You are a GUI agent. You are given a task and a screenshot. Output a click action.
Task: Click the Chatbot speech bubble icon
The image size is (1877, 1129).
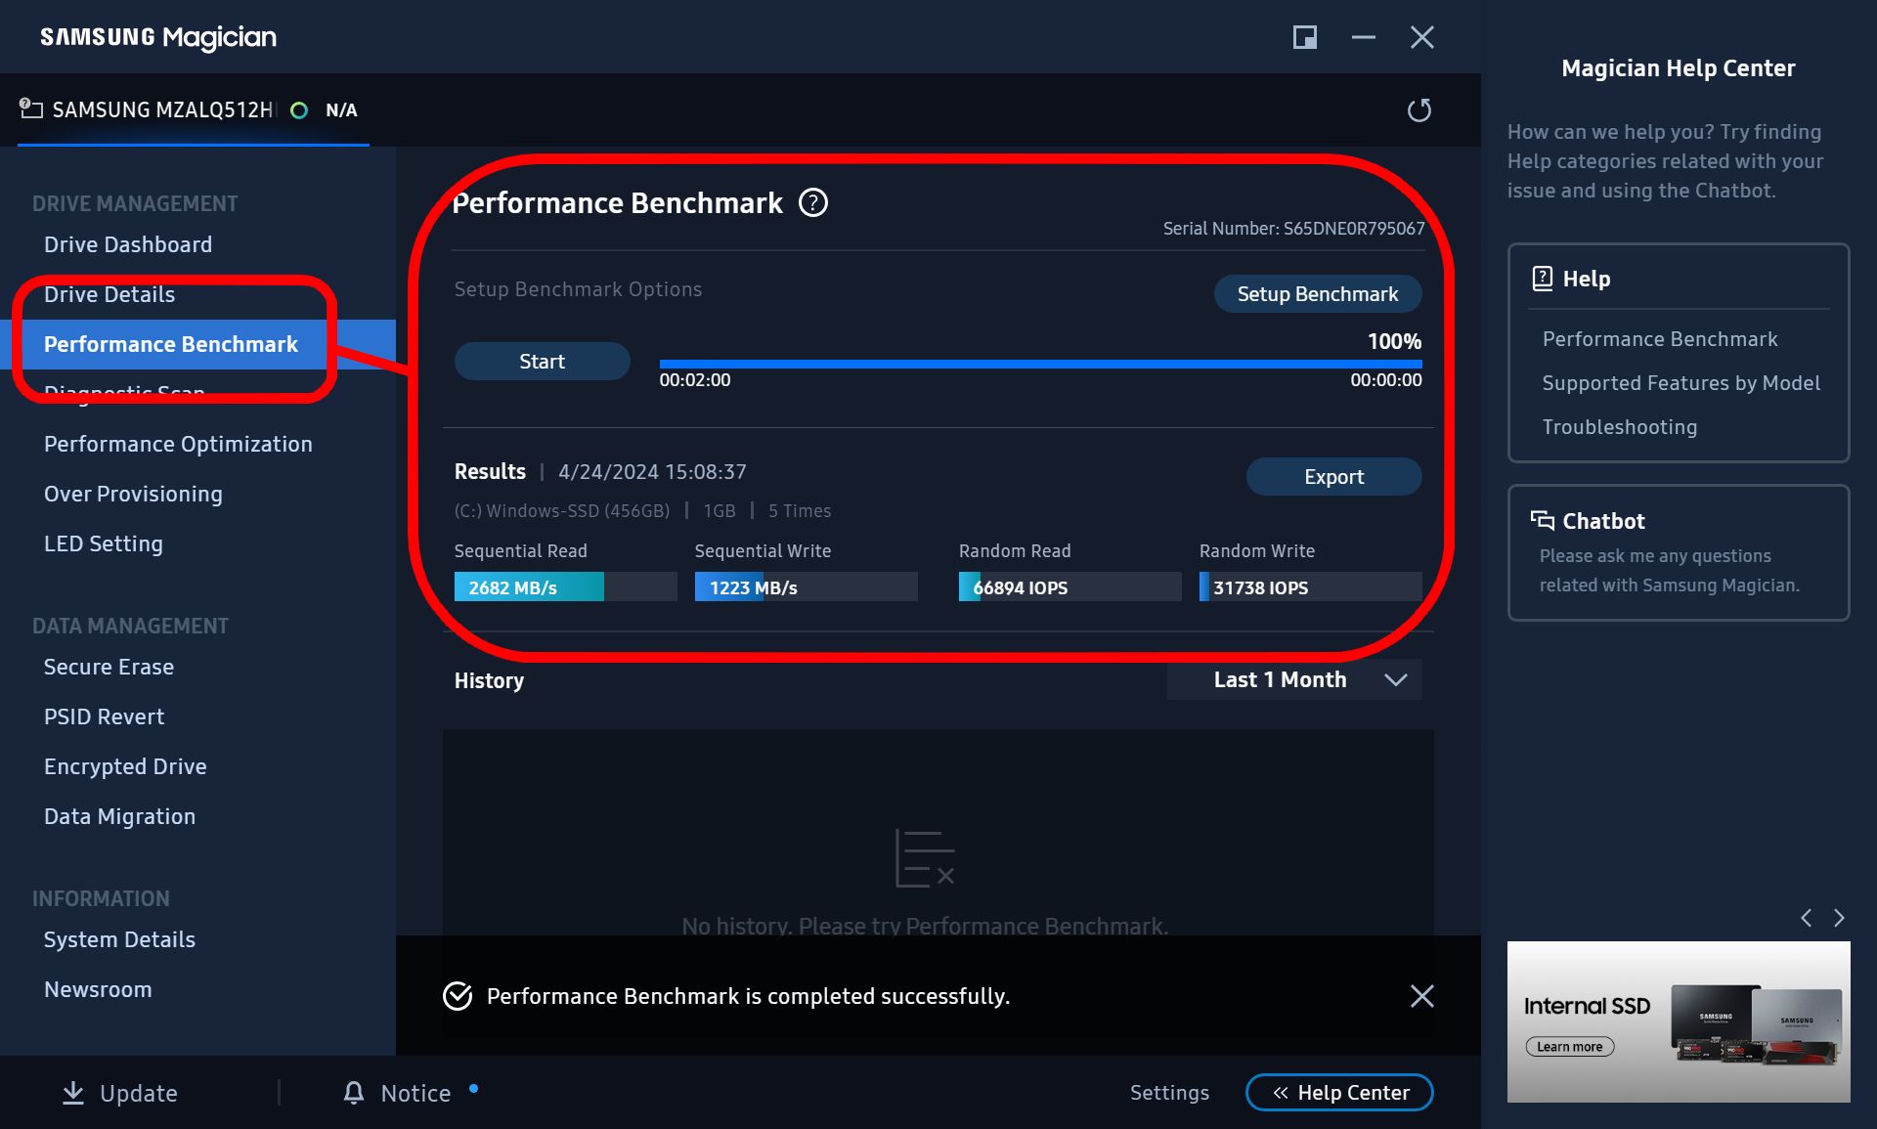pyautogui.click(x=1542, y=520)
